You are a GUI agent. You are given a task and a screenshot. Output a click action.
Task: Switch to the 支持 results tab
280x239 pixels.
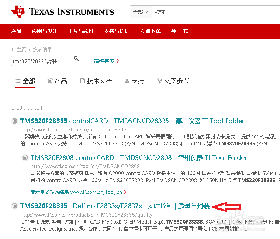135,81
